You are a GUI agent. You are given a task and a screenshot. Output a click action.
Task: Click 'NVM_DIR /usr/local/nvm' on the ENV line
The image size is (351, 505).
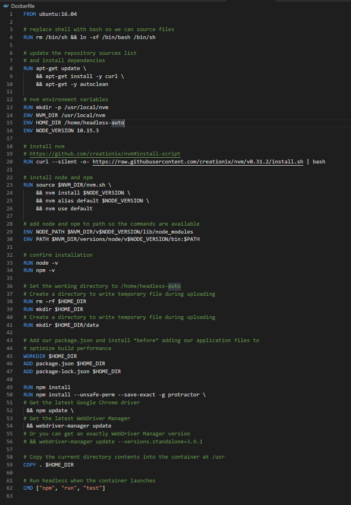click(71, 115)
